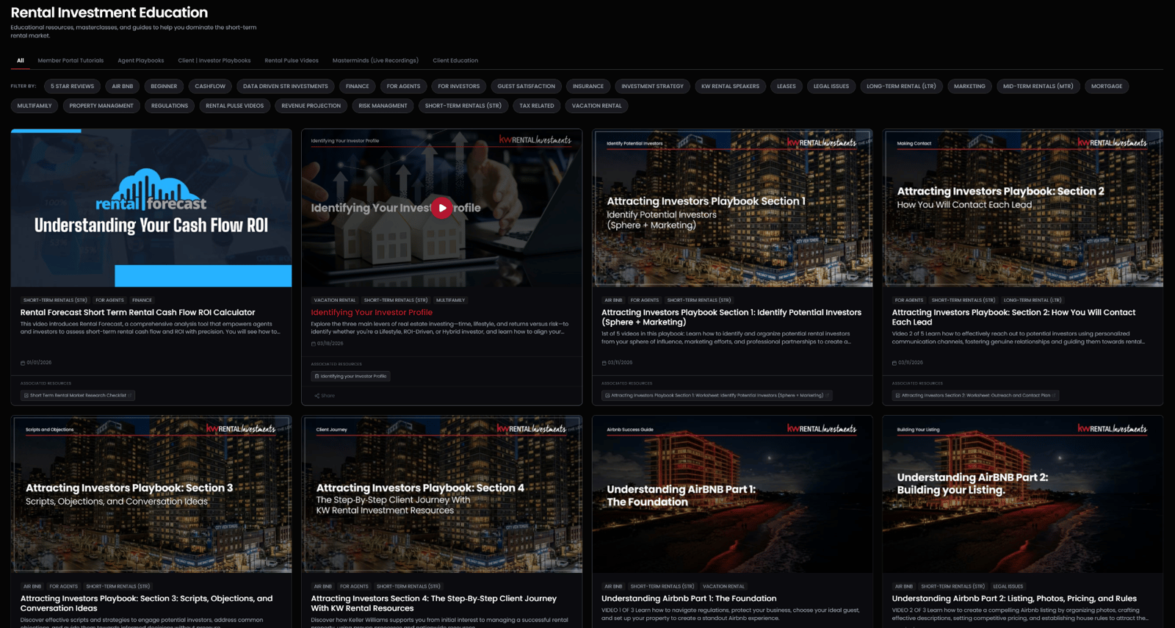This screenshot has width=1175, height=628.
Task: Toggle the Tax Related filter
Action: click(537, 106)
